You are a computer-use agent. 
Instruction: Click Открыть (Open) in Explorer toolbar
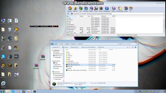(65, 47)
